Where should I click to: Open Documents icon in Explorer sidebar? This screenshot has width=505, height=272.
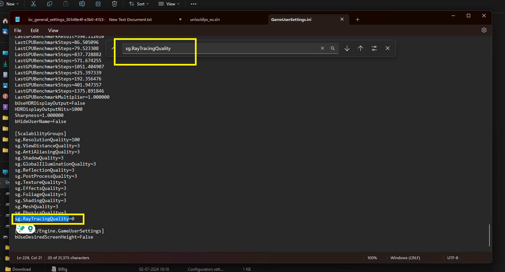coord(5,74)
